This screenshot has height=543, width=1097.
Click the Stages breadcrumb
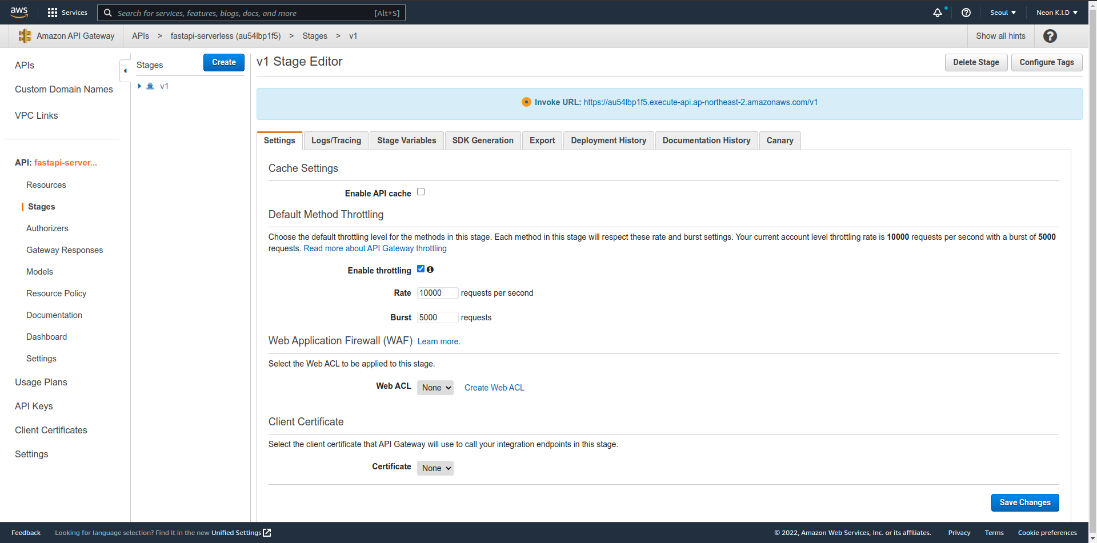tap(315, 36)
